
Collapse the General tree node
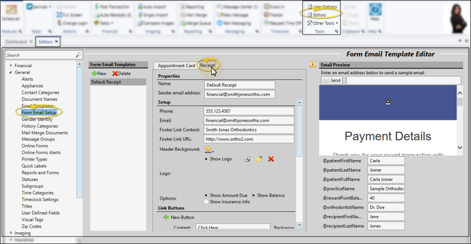pyautogui.click(x=11, y=73)
